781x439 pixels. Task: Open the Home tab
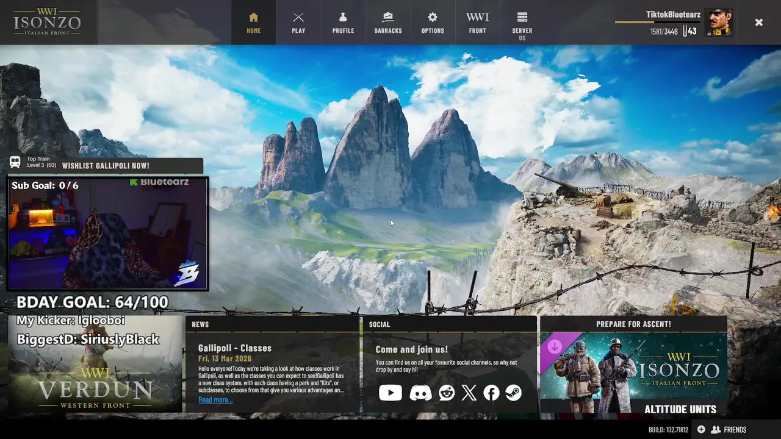[x=254, y=23]
